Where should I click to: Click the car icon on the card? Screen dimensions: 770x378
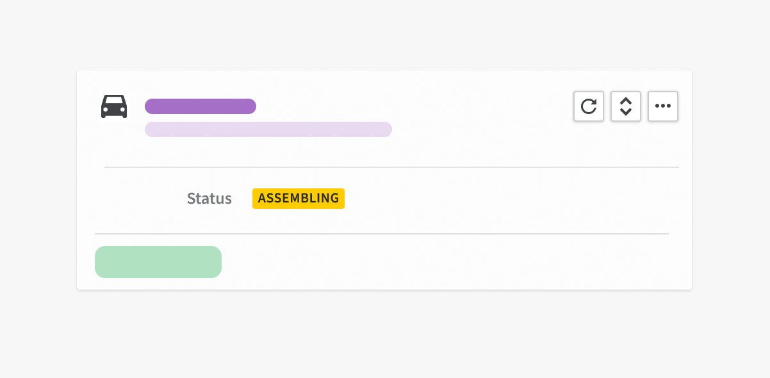[x=114, y=106]
